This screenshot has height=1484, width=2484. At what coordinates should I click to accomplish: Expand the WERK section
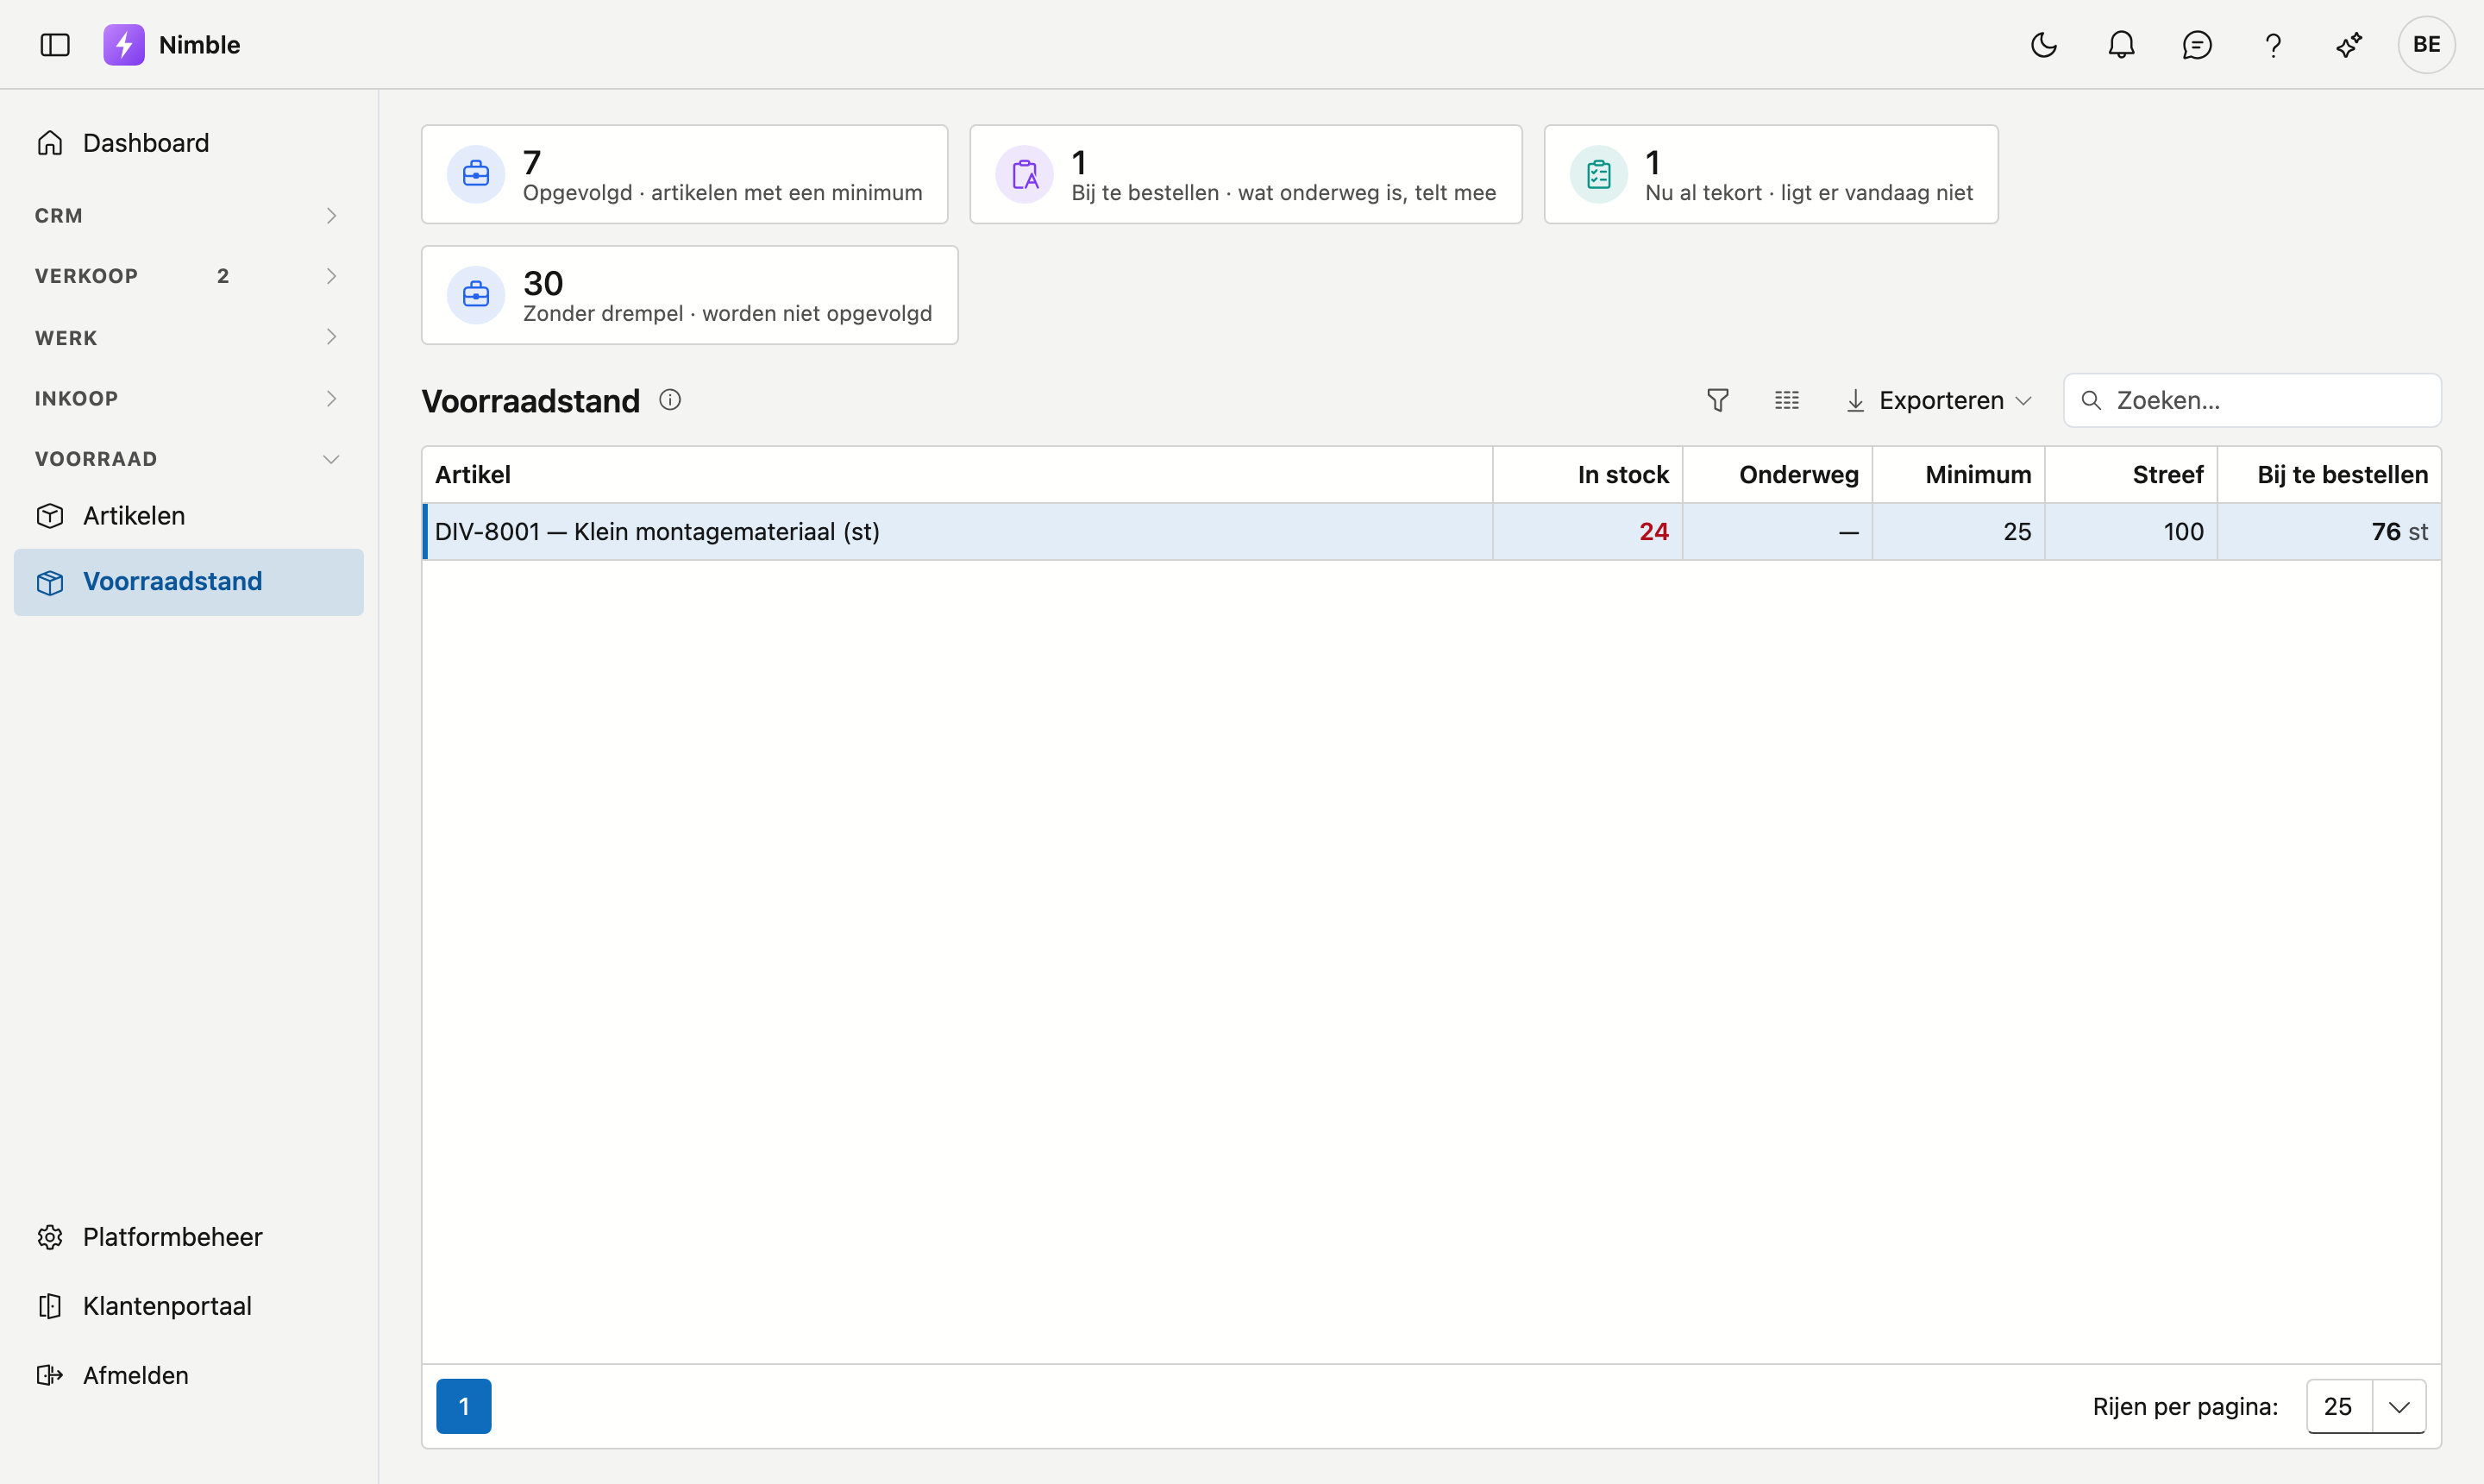tap(189, 337)
